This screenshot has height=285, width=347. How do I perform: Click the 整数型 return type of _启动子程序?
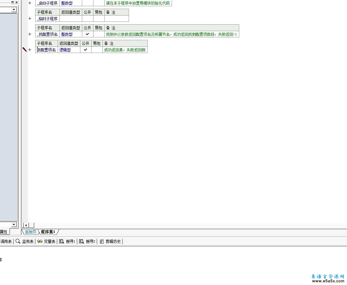67,3
